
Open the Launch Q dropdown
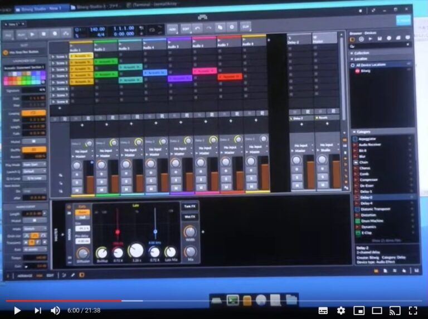point(34,172)
